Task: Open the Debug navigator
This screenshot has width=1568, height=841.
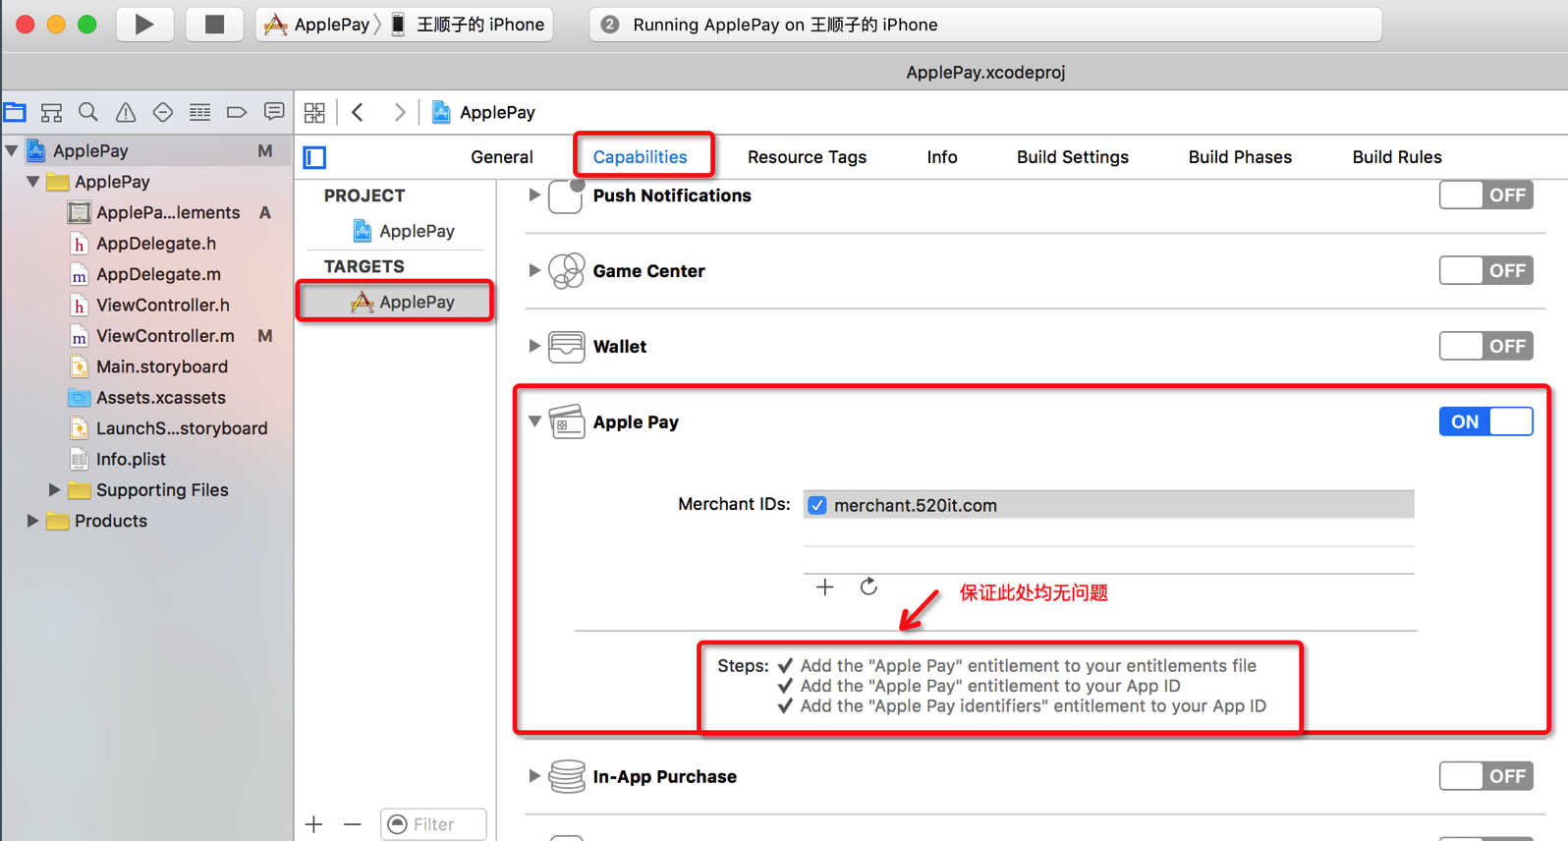Action: pos(199,112)
